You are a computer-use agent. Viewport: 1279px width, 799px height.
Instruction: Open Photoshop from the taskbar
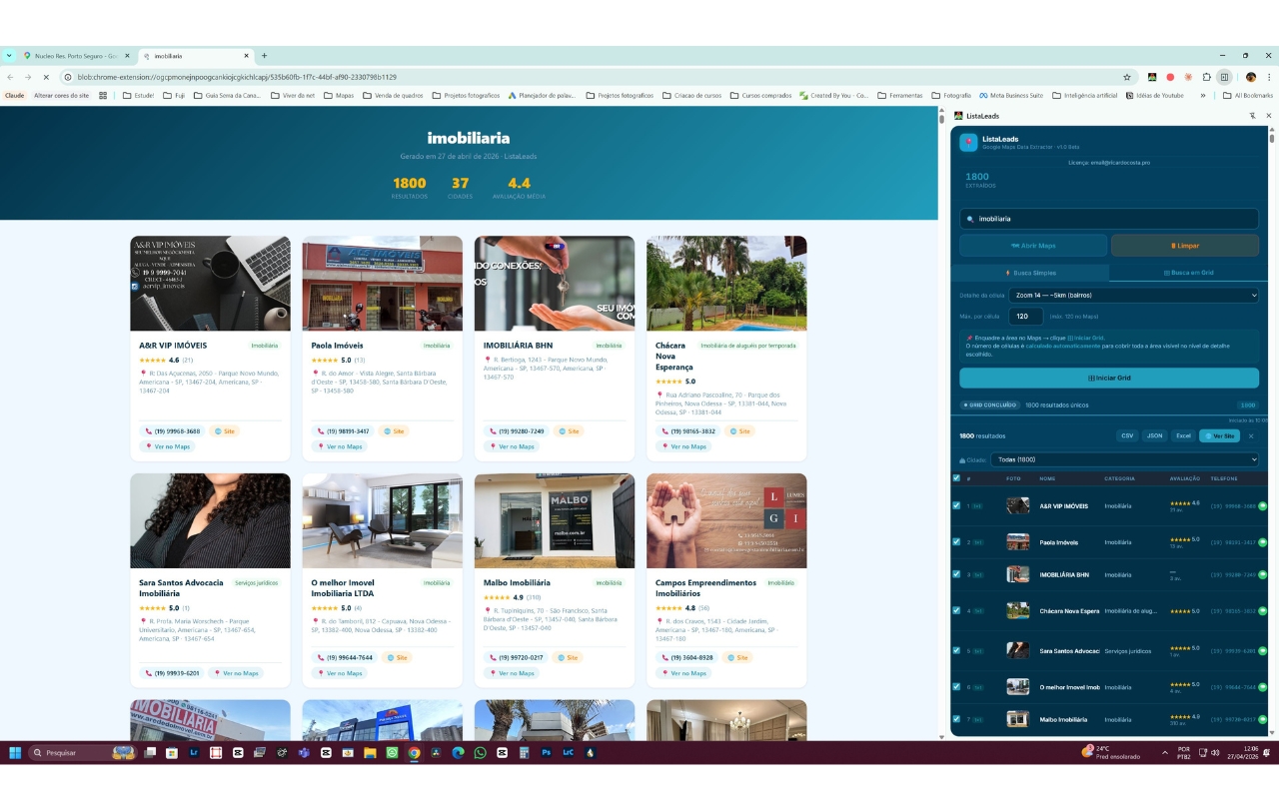tap(546, 752)
